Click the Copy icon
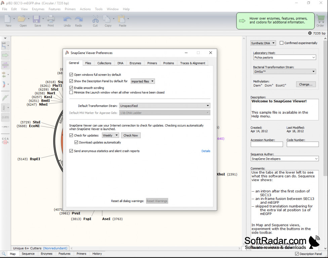Viewport: 328px width, 258px height. (107, 19)
